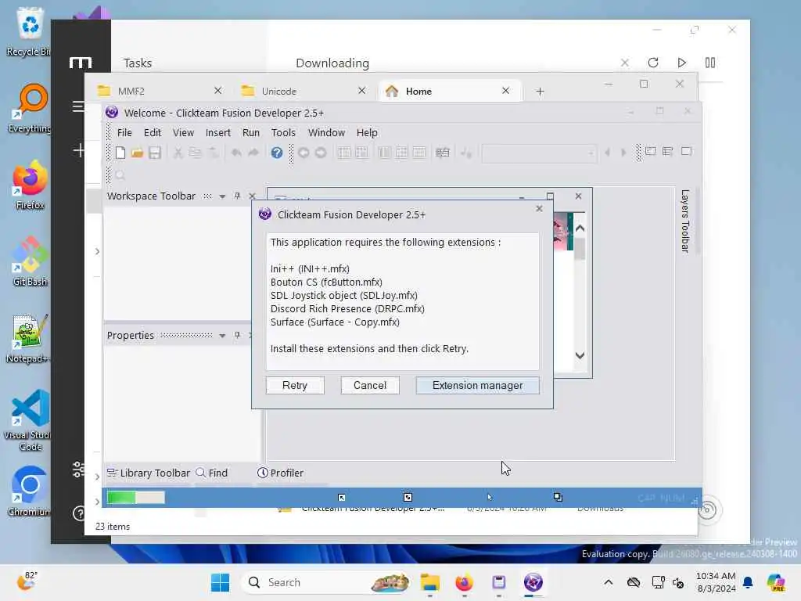This screenshot has width=801, height=601.
Task: Click the Redo arrow icon in Fusion toolbar
Action: click(x=253, y=153)
